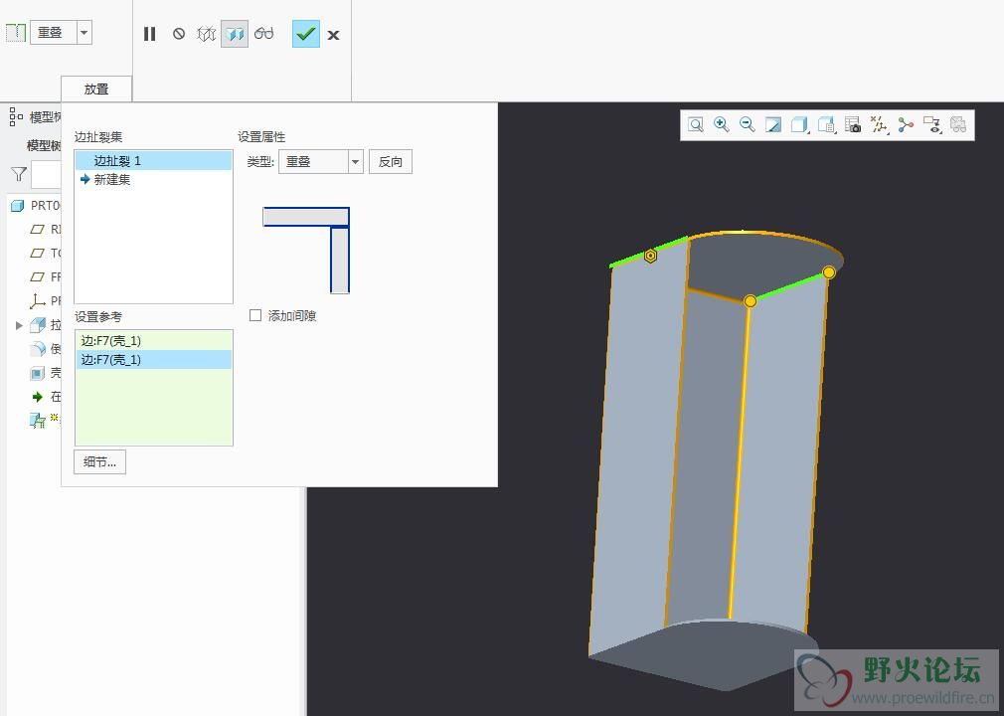Viewport: 1004px width, 716px height.
Task: Accept the feature with green checkmark
Action: 306,34
